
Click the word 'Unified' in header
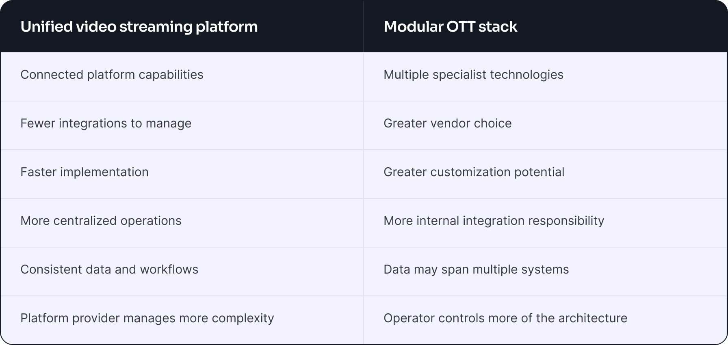tap(46, 26)
